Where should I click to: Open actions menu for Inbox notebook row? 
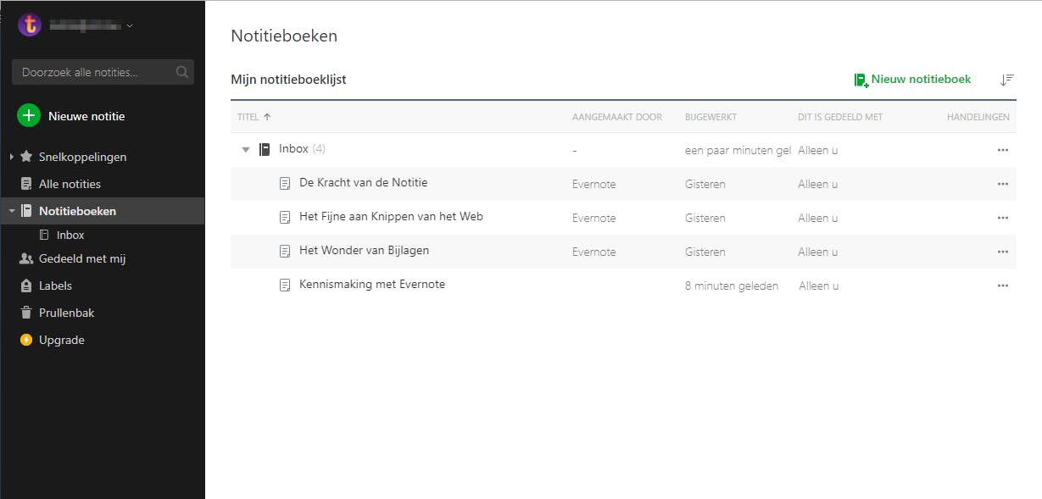coord(1003,150)
